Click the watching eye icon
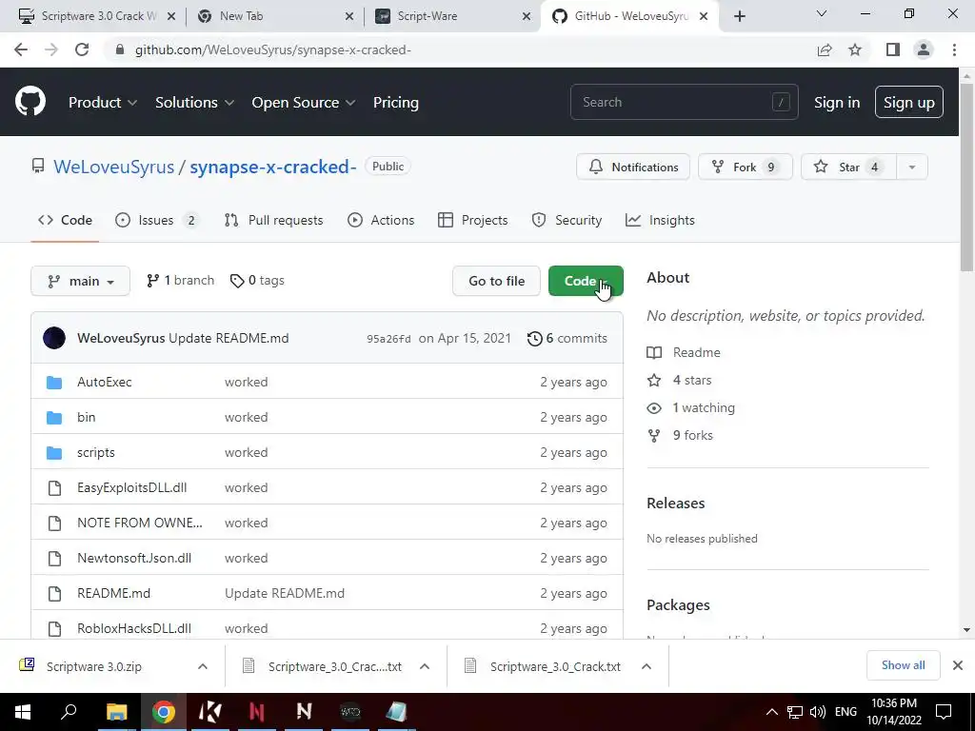The width and height of the screenshot is (975, 731). pos(654,407)
